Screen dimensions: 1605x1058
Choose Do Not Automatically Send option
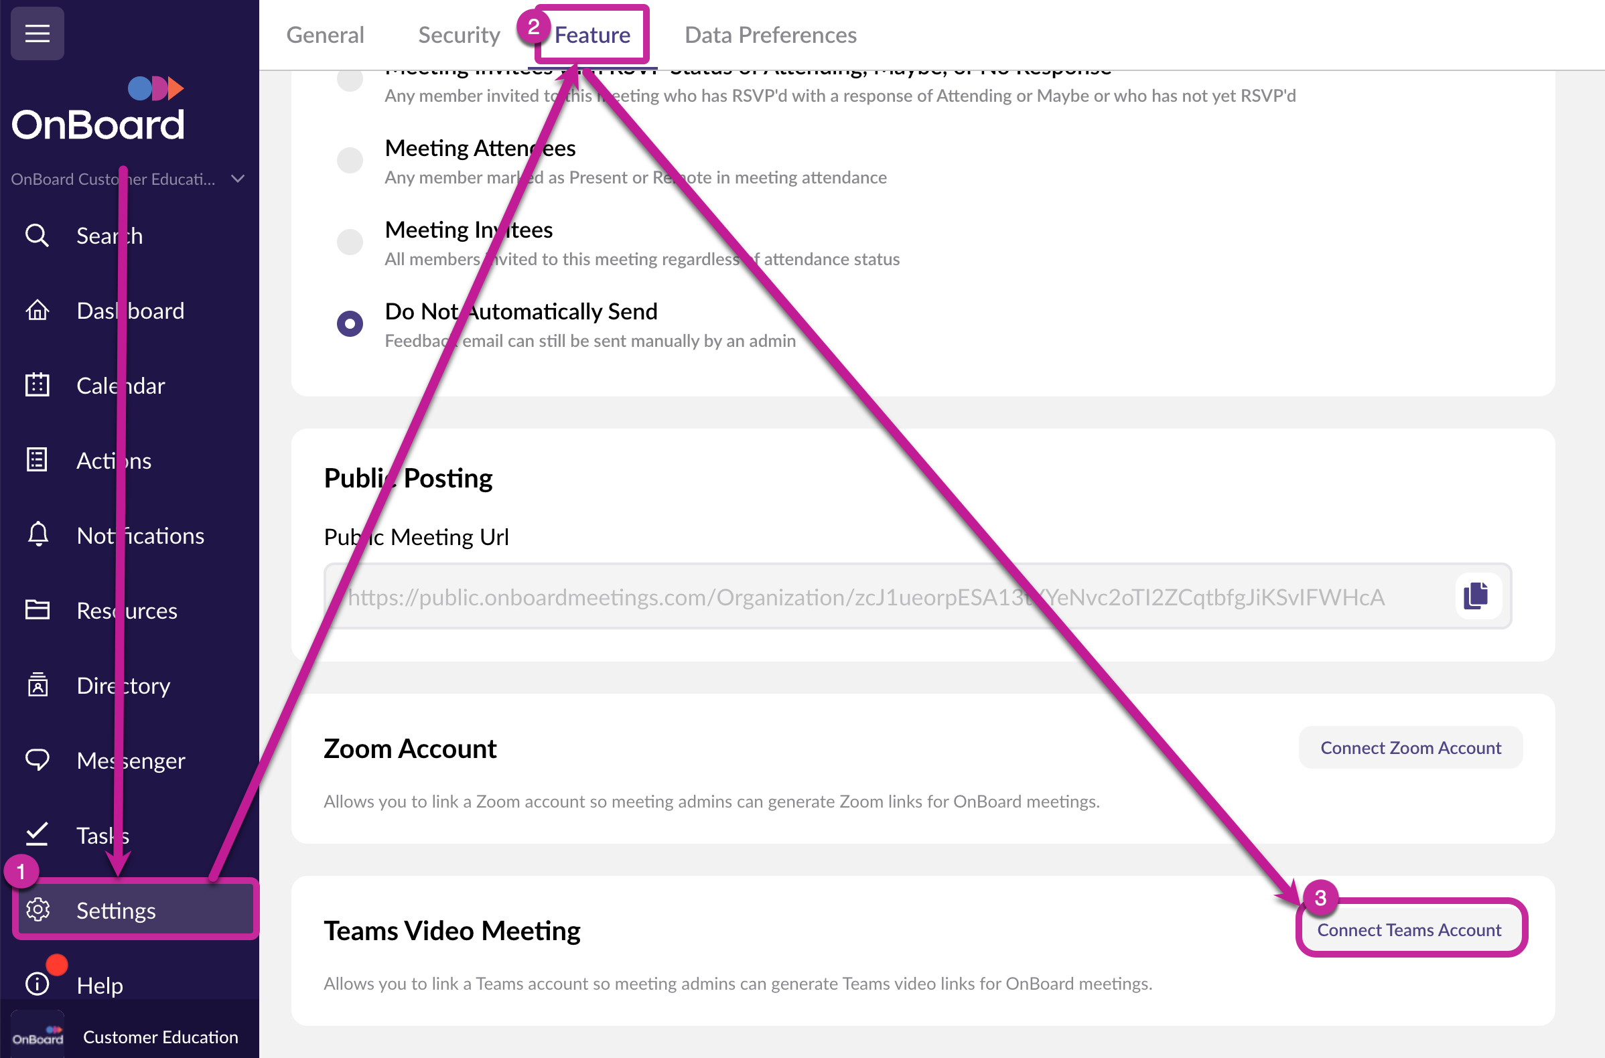[x=350, y=324]
